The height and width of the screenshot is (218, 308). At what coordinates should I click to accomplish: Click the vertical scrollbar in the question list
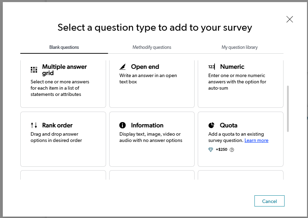pyautogui.click(x=288, y=108)
